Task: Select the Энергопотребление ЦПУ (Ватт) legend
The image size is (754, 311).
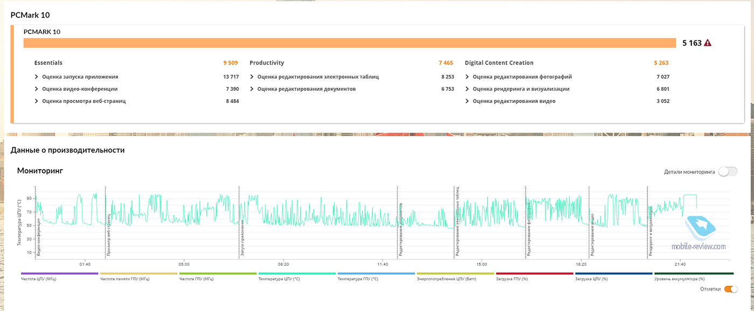Action: pos(456,277)
